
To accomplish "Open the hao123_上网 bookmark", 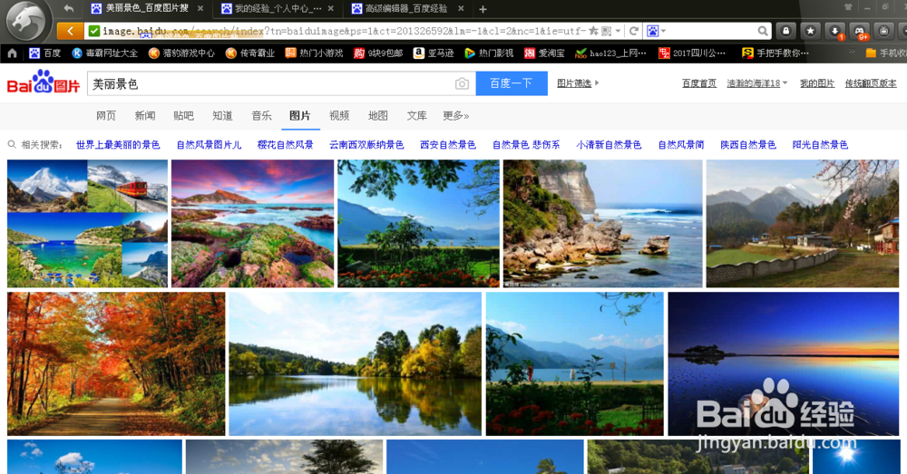I will (610, 53).
